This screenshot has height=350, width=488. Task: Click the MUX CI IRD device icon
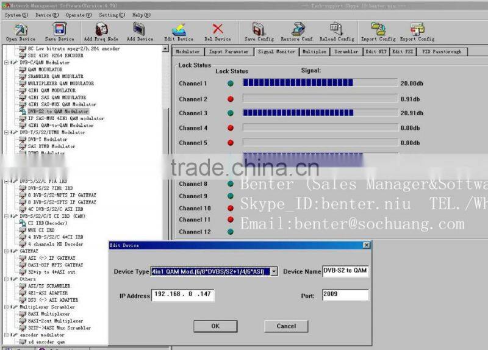23,230
